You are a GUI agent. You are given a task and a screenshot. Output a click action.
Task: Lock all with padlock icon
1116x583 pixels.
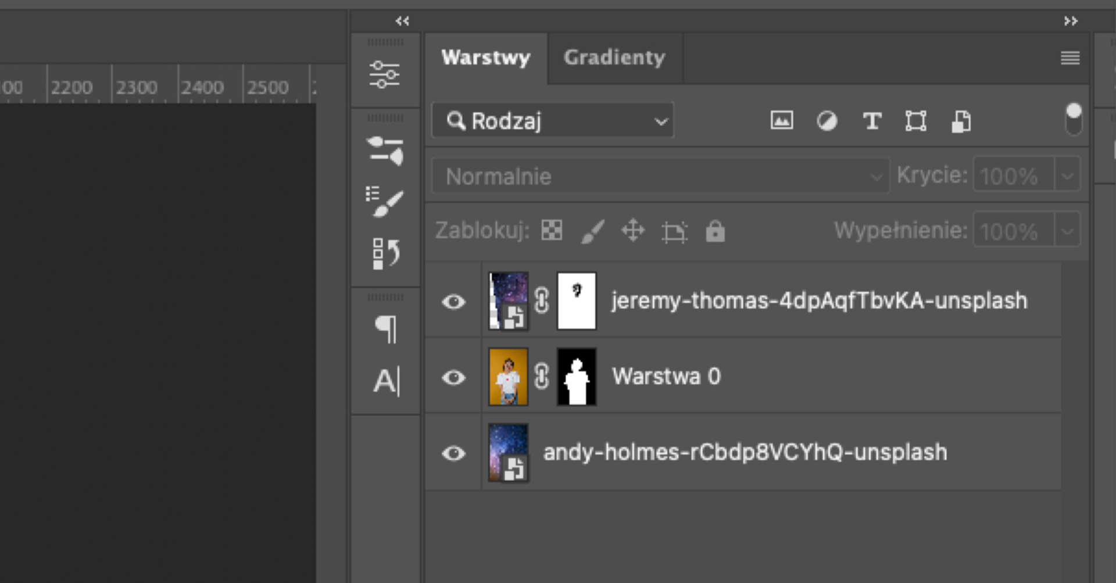[x=715, y=231]
